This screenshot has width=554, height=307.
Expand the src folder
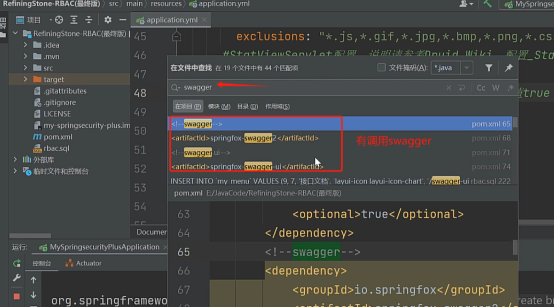click(25, 68)
